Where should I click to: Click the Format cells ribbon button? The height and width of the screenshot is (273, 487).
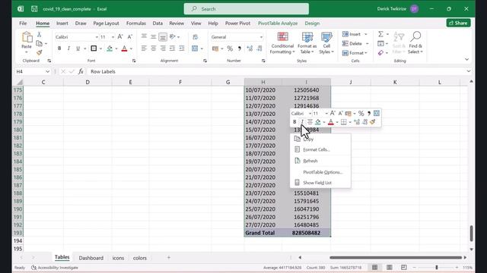[x=355, y=53]
